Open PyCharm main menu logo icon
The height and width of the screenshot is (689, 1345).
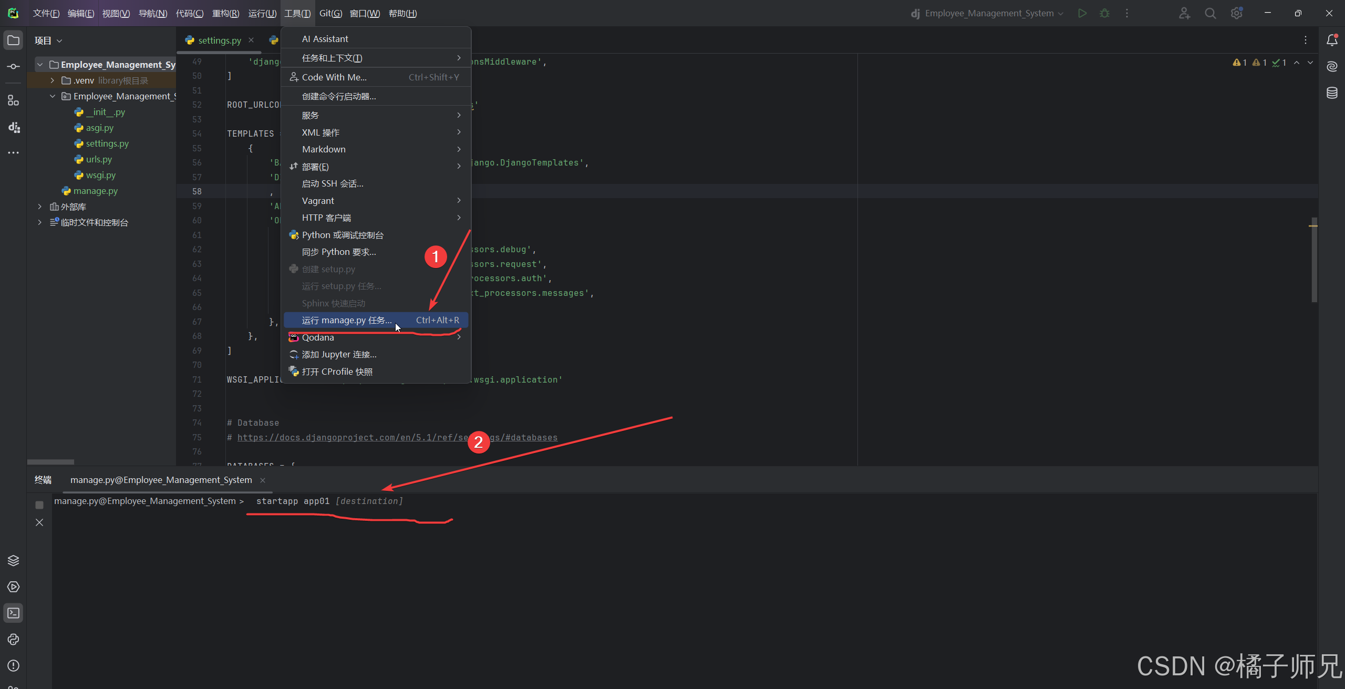tap(13, 13)
